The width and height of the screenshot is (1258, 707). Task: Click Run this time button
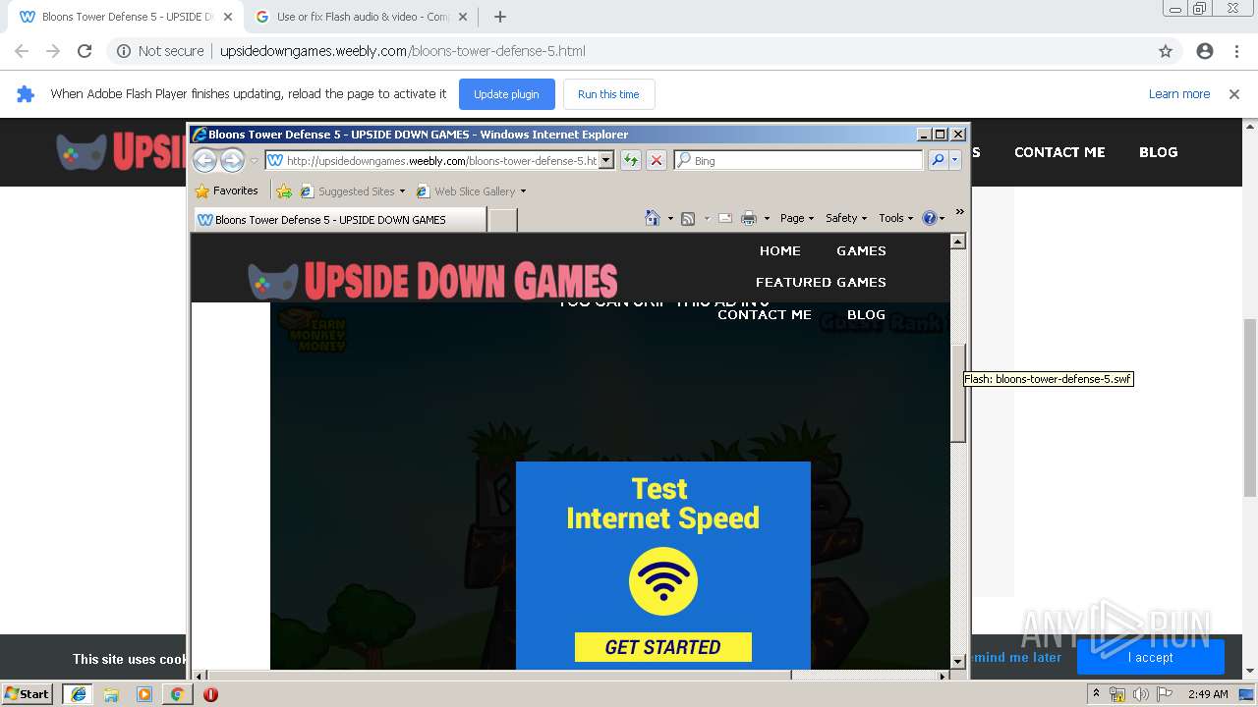pyautogui.click(x=608, y=94)
